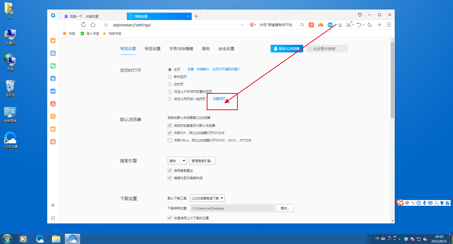453x244 pixels.
Task: Switch to 标签设置 tab
Action: [153, 49]
